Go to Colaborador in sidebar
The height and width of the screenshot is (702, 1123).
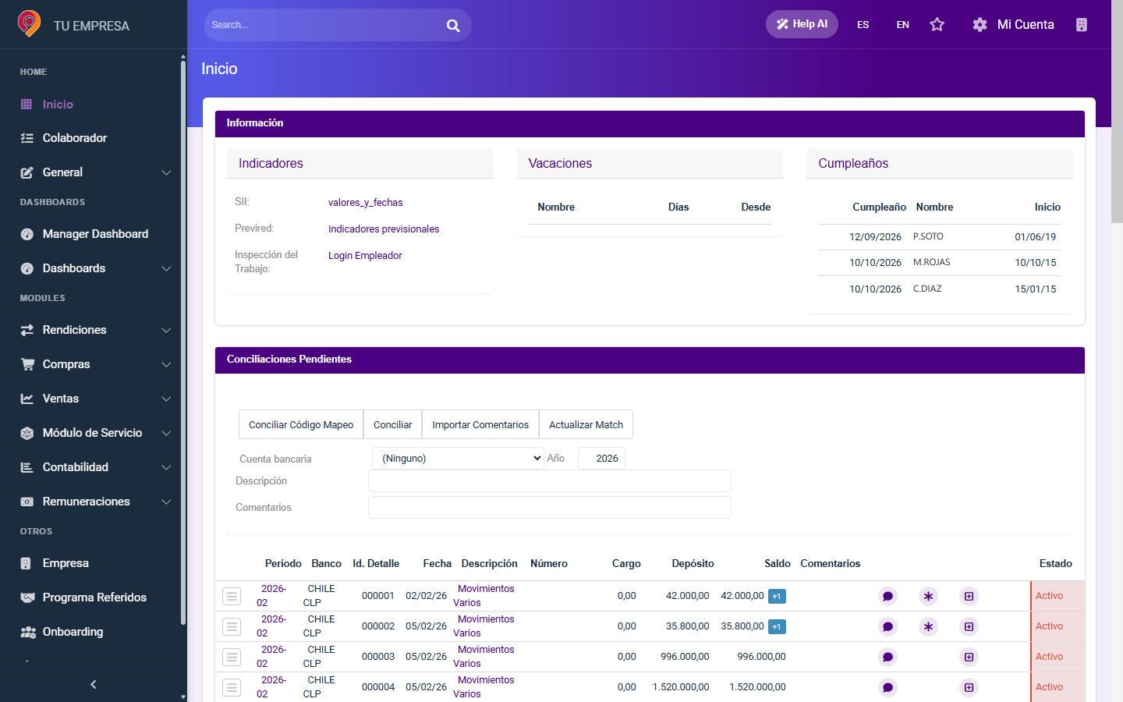click(75, 138)
